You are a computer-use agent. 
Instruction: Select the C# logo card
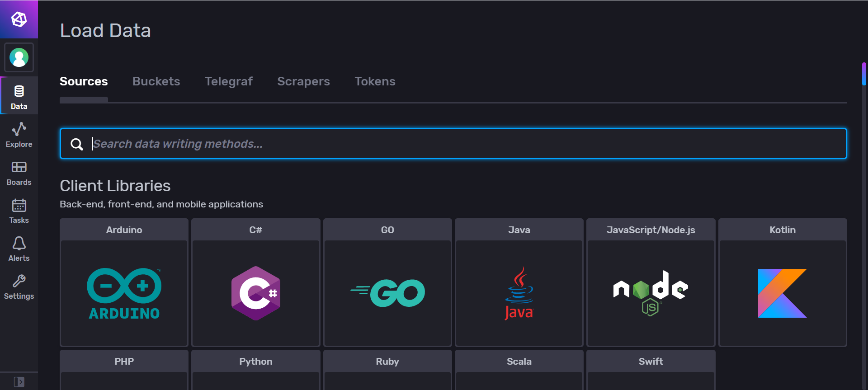256,293
